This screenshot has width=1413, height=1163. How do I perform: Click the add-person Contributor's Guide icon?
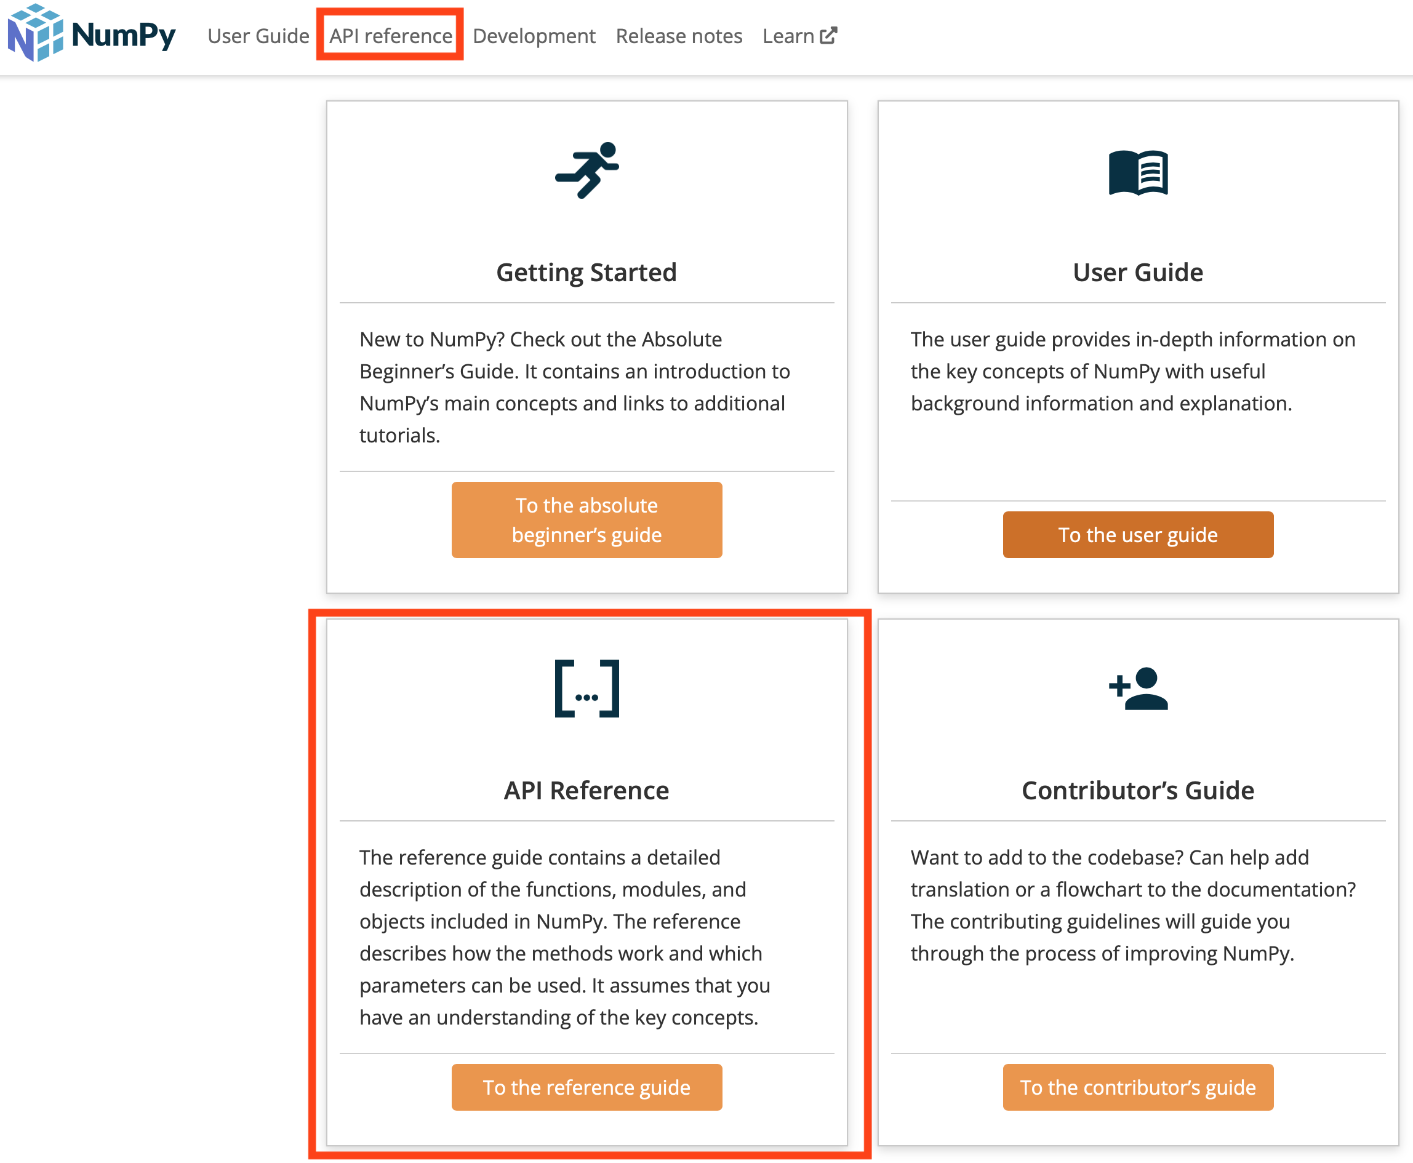click(1138, 689)
